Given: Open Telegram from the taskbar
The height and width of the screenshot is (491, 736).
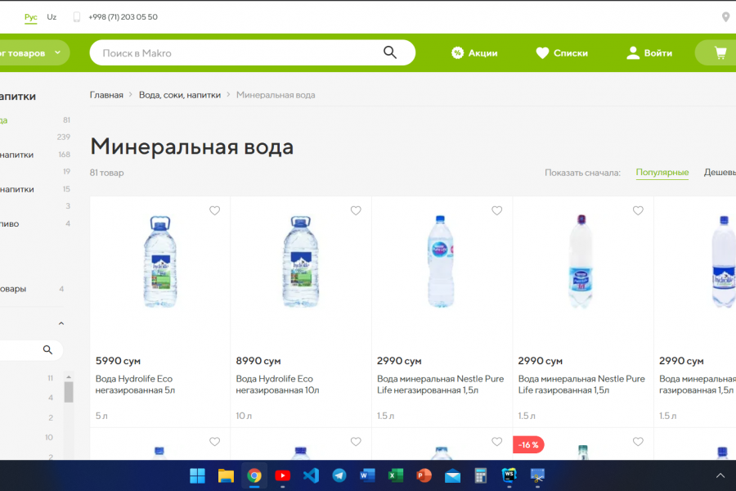Looking at the screenshot, I should 339,475.
